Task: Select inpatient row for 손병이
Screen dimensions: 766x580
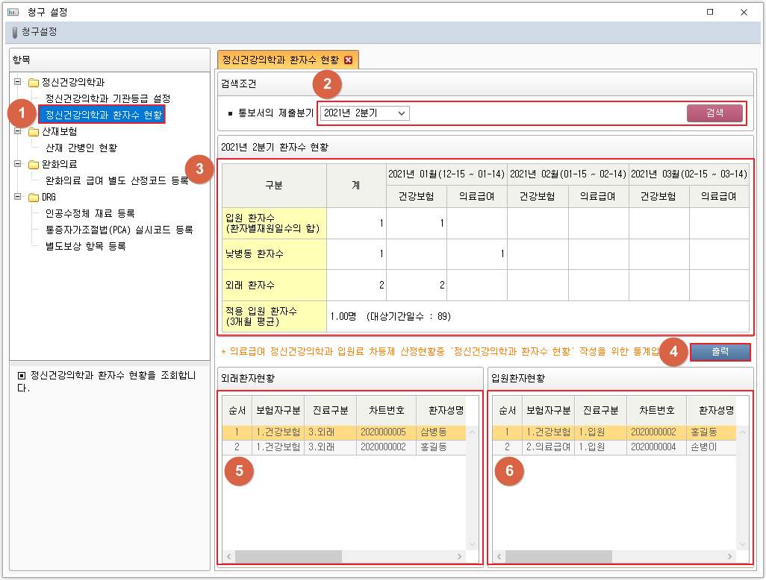Action: tap(614, 447)
